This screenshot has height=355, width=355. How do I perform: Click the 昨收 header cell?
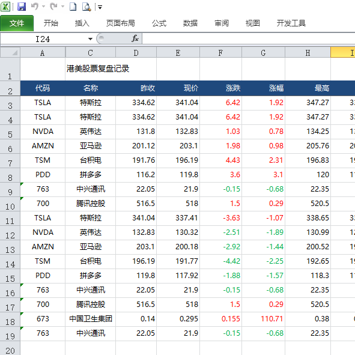pos(136,88)
